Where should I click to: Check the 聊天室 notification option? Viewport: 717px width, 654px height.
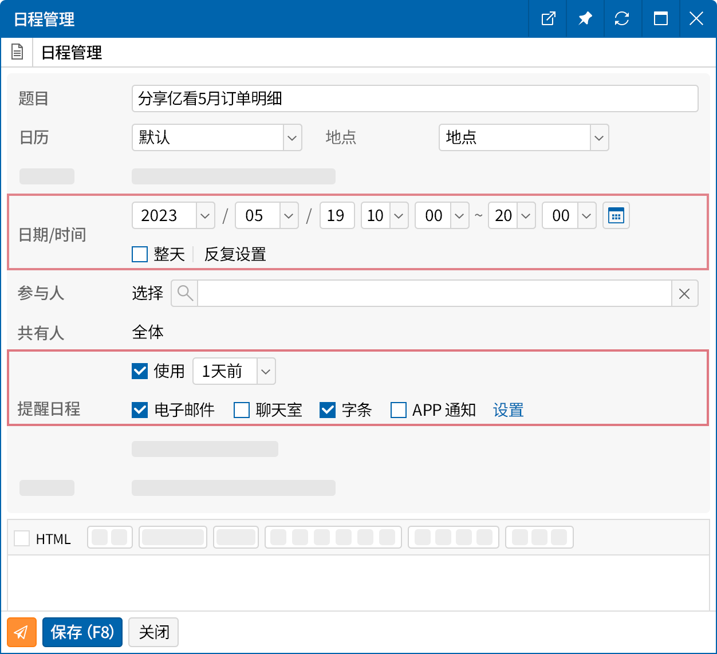click(241, 410)
